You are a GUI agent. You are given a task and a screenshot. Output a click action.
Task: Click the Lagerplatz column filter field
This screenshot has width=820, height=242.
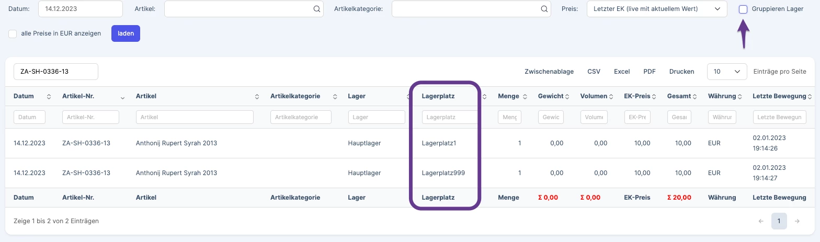[x=450, y=117]
